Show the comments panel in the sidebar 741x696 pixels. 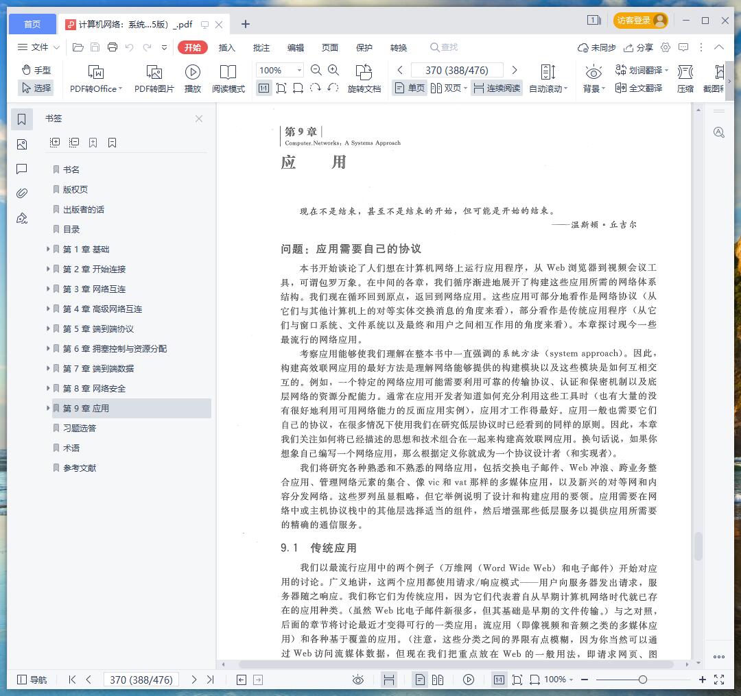(x=22, y=169)
